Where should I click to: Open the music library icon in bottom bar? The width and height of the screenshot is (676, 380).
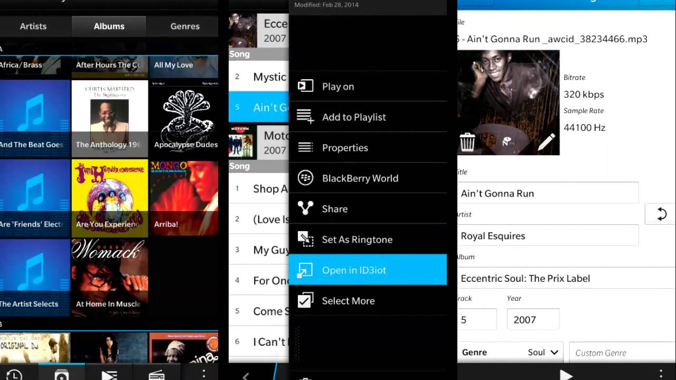pos(62,374)
